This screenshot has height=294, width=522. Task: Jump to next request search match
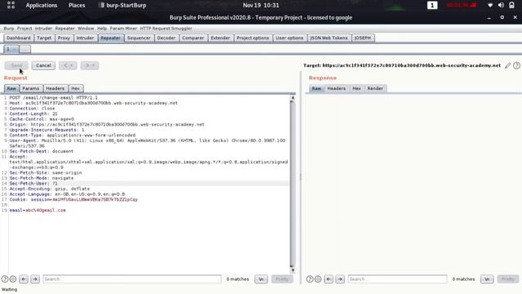[x=35, y=279]
